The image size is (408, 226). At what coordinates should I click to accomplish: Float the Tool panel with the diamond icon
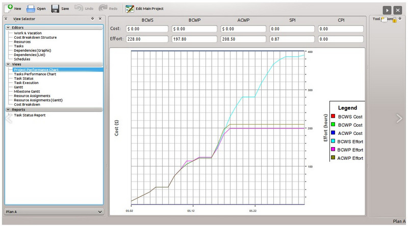pyautogui.click(x=400, y=19)
